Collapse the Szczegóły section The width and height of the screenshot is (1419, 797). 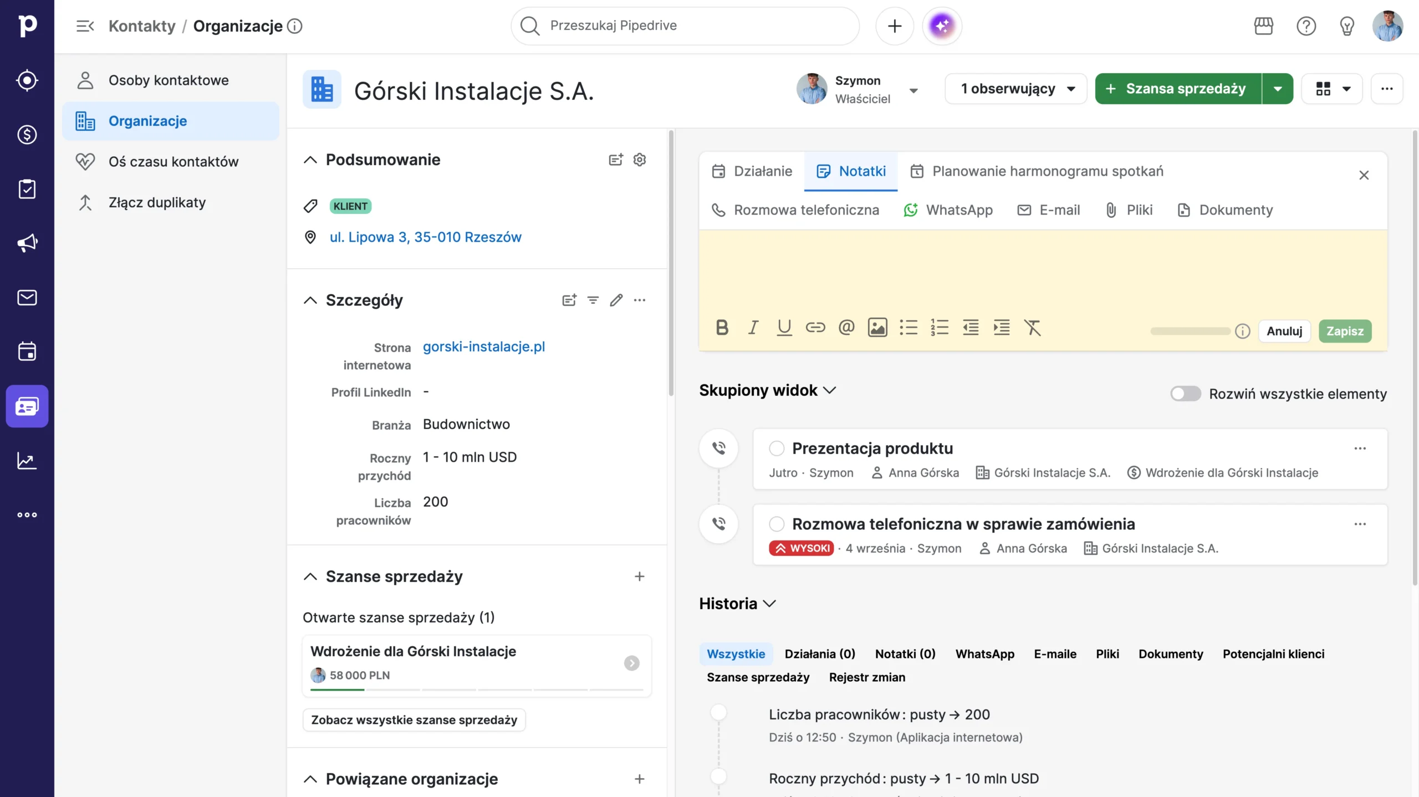310,300
